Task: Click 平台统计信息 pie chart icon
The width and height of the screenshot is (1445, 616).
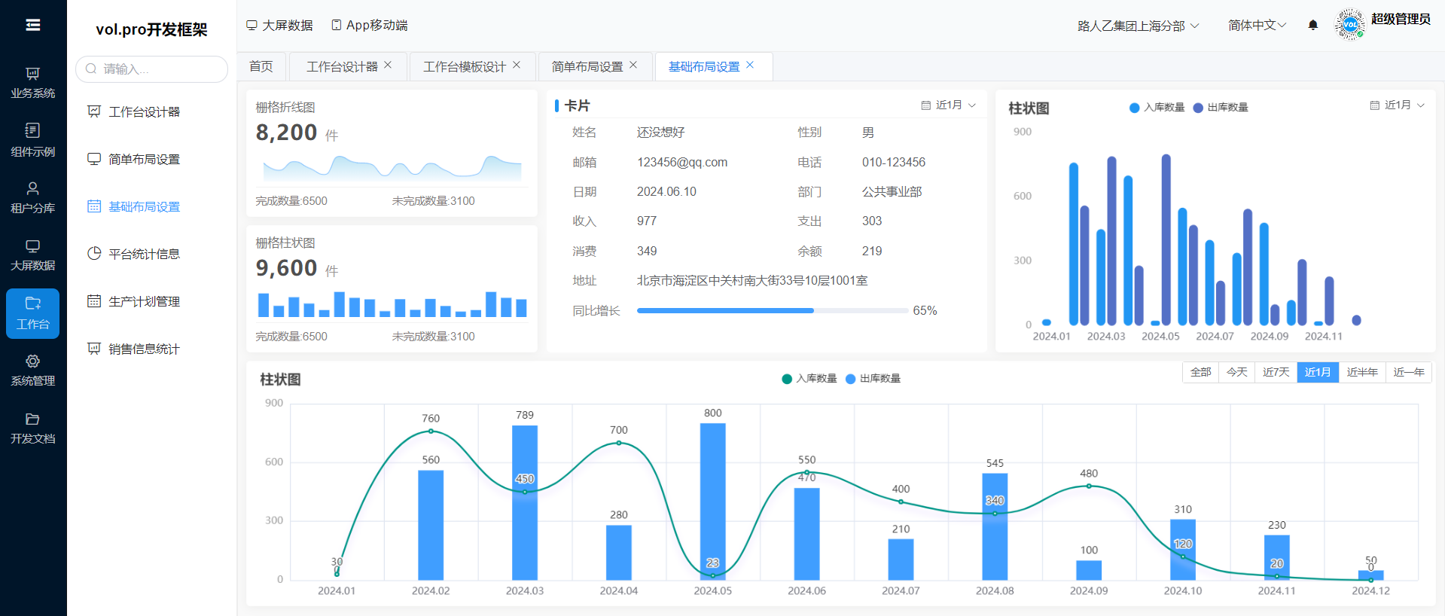Action: (x=94, y=254)
